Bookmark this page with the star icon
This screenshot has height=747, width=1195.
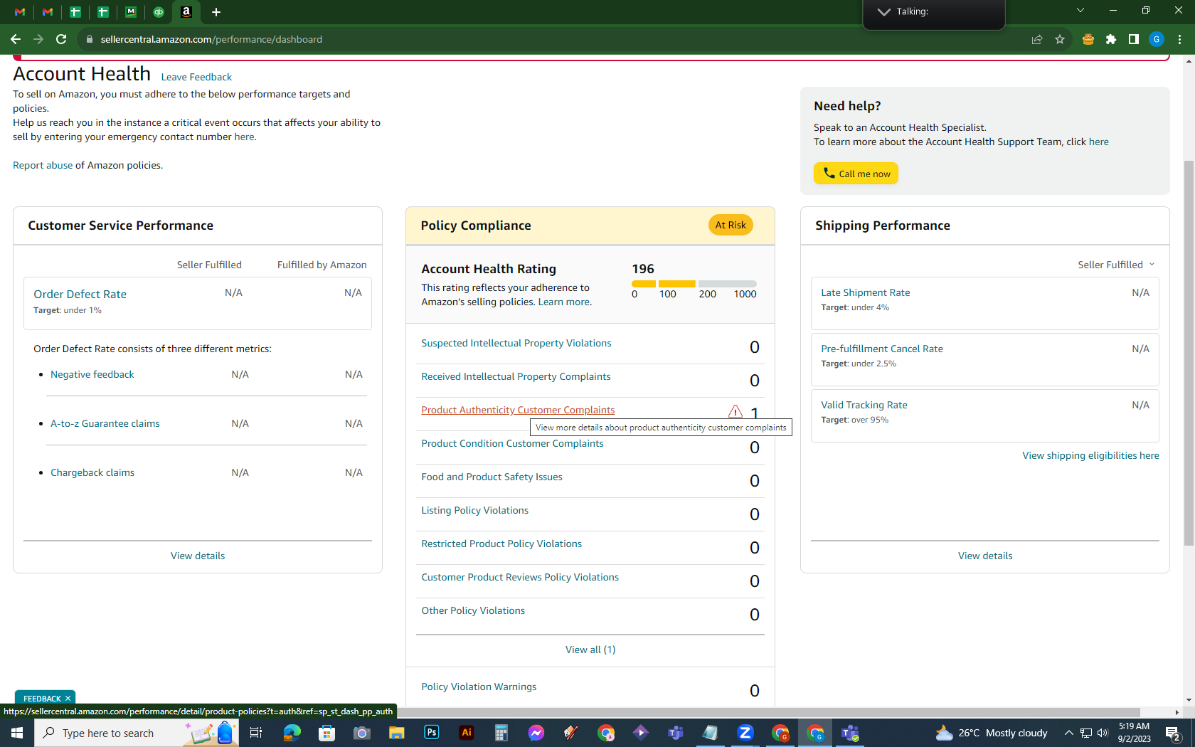point(1060,39)
